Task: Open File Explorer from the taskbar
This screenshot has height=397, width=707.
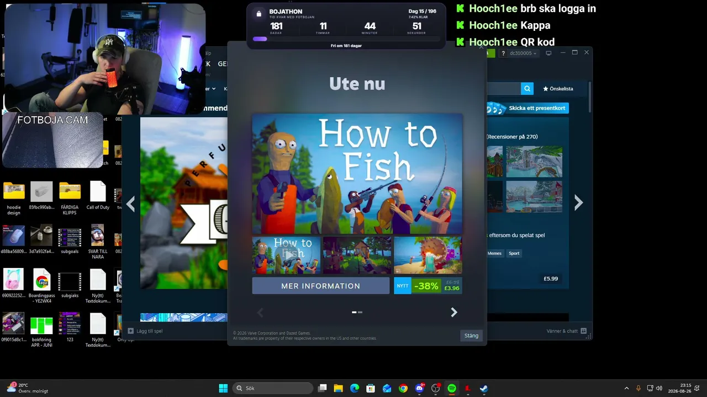Action: (x=339, y=388)
